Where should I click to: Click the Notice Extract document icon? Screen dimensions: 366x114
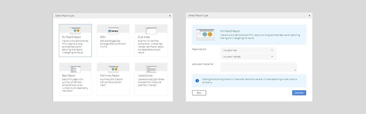coord(151,69)
